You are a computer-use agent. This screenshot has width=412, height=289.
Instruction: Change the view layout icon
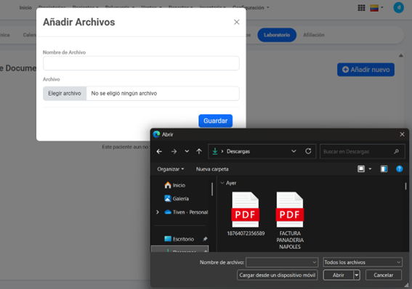point(361,168)
